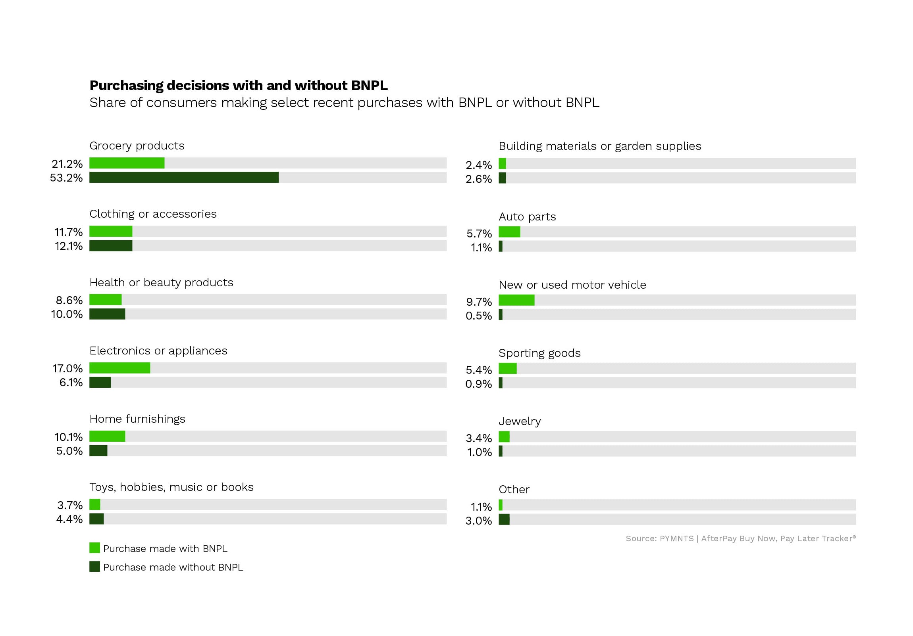
Task: Select the Grocery products 21.2% light green bar
Action: click(x=127, y=163)
